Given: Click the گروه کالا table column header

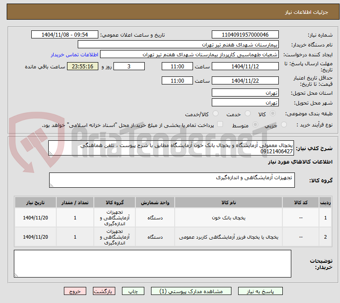Looking at the screenshot, I should click(x=114, y=202).
